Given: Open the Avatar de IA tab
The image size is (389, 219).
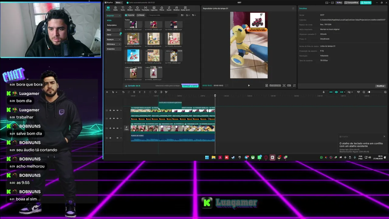Looking at the screenshot, I should tap(185, 9).
